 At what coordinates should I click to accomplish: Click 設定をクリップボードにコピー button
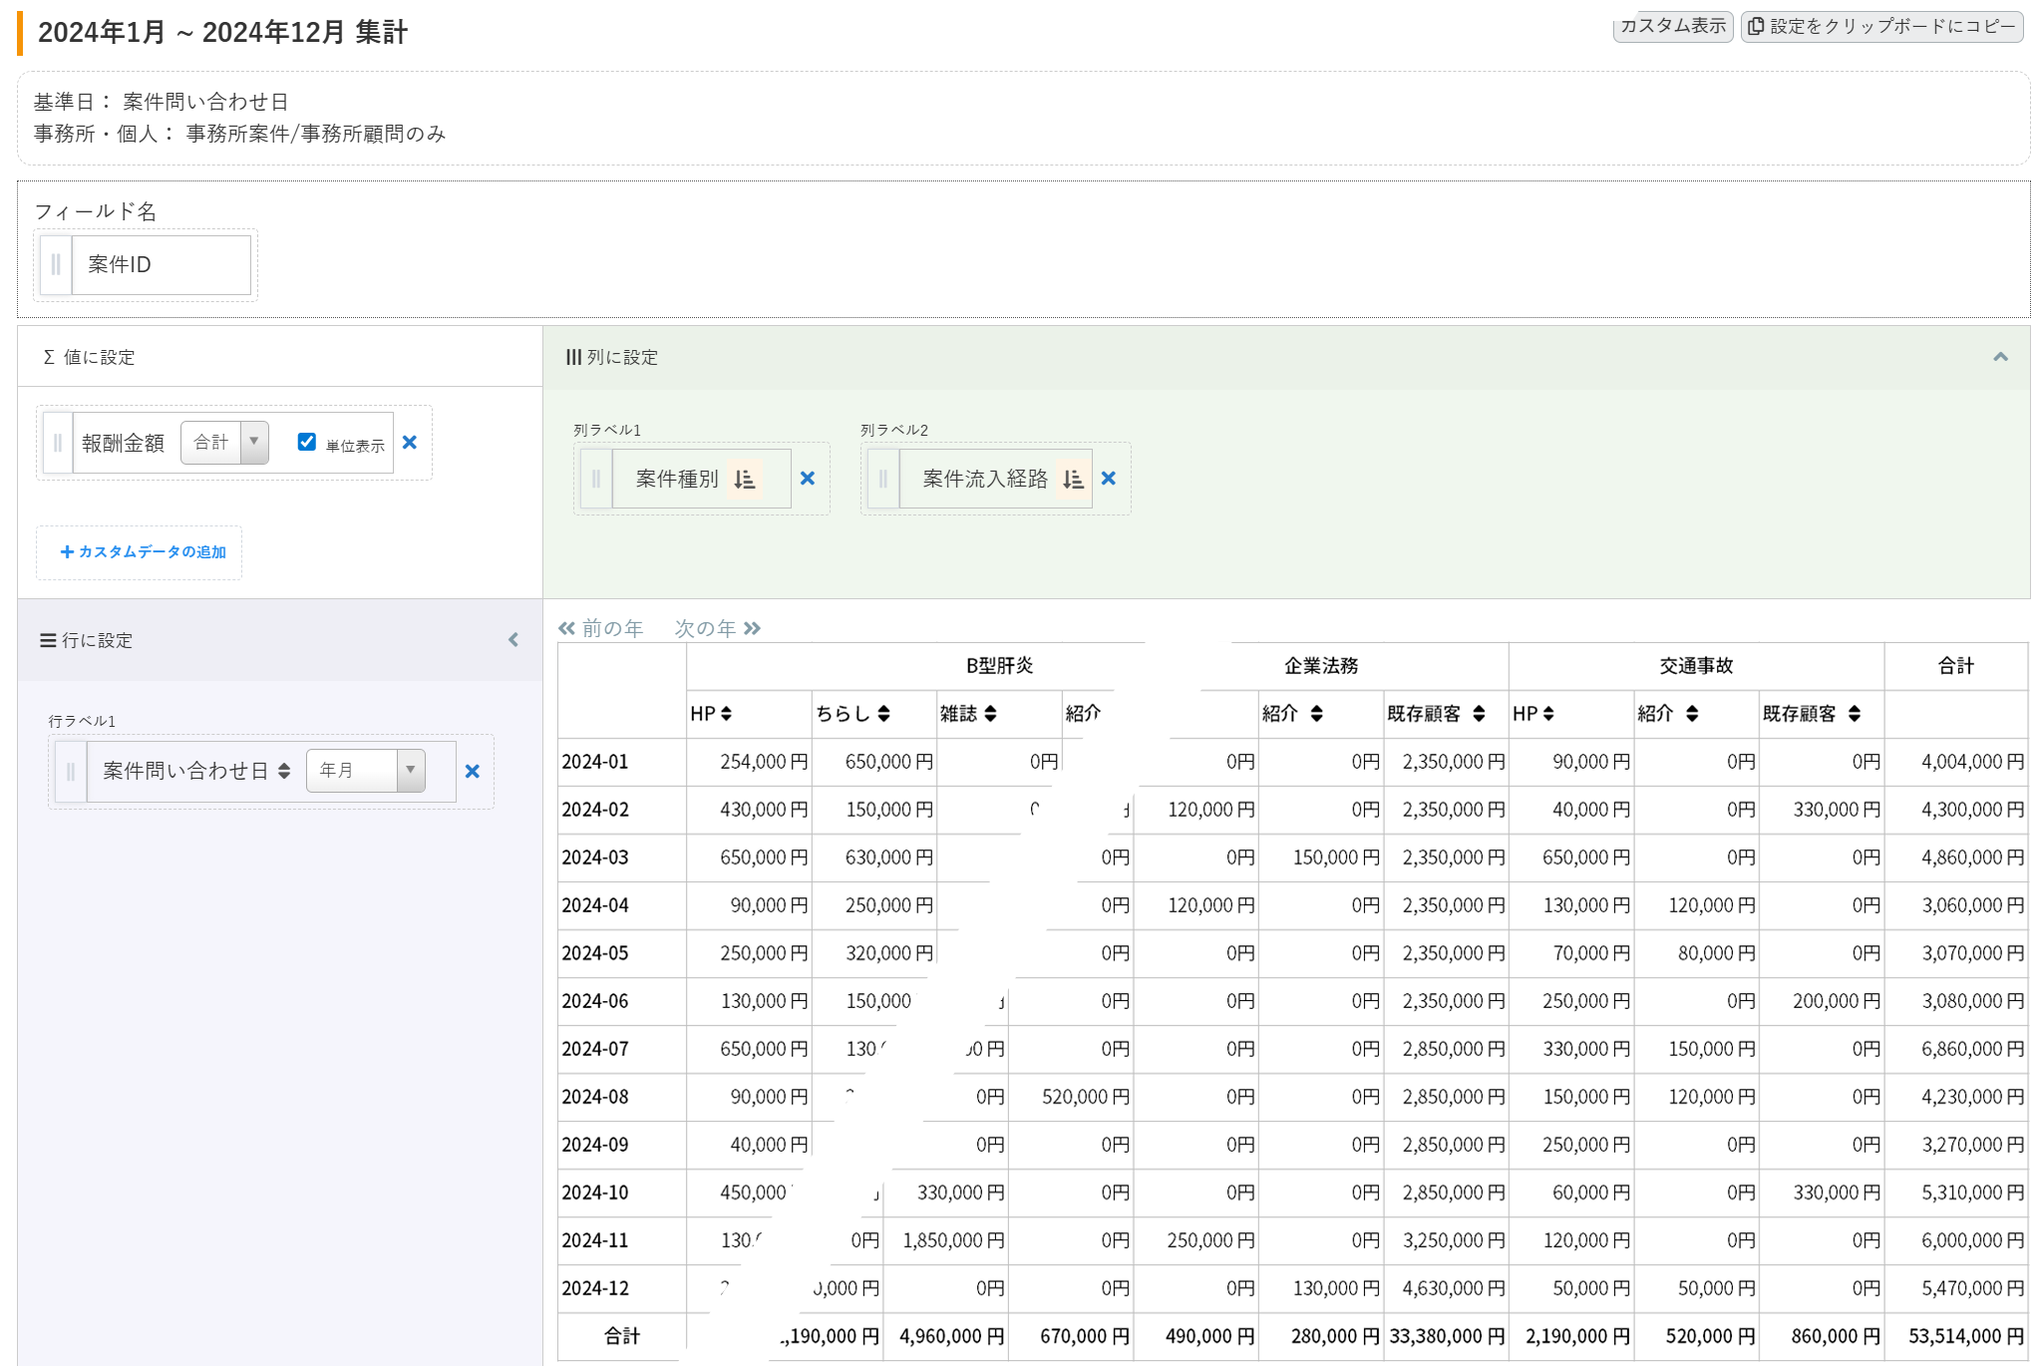1881,27
